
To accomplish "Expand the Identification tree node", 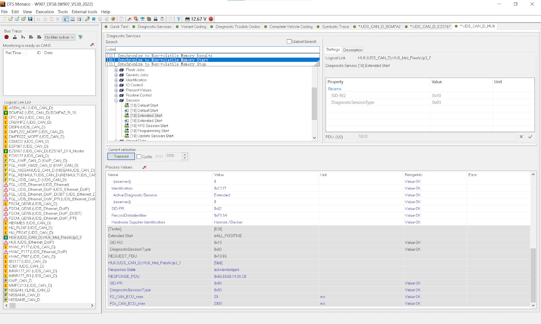I will [116, 80].
